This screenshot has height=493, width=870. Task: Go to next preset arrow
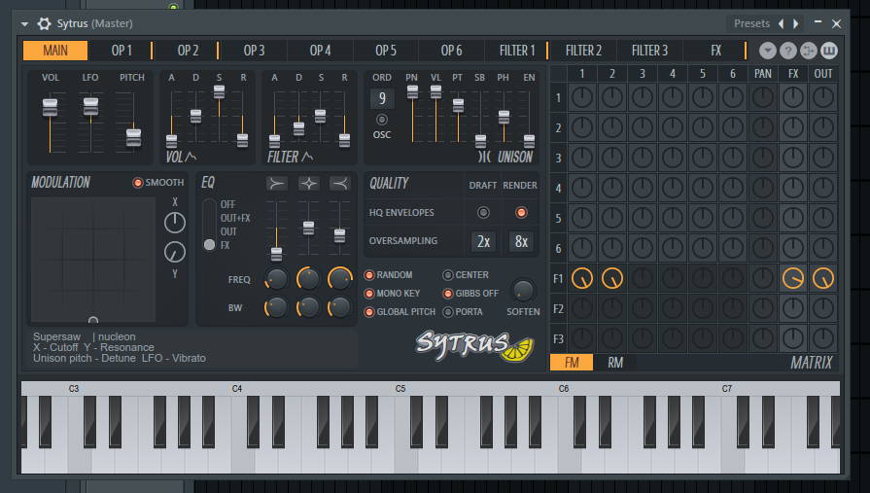point(796,23)
